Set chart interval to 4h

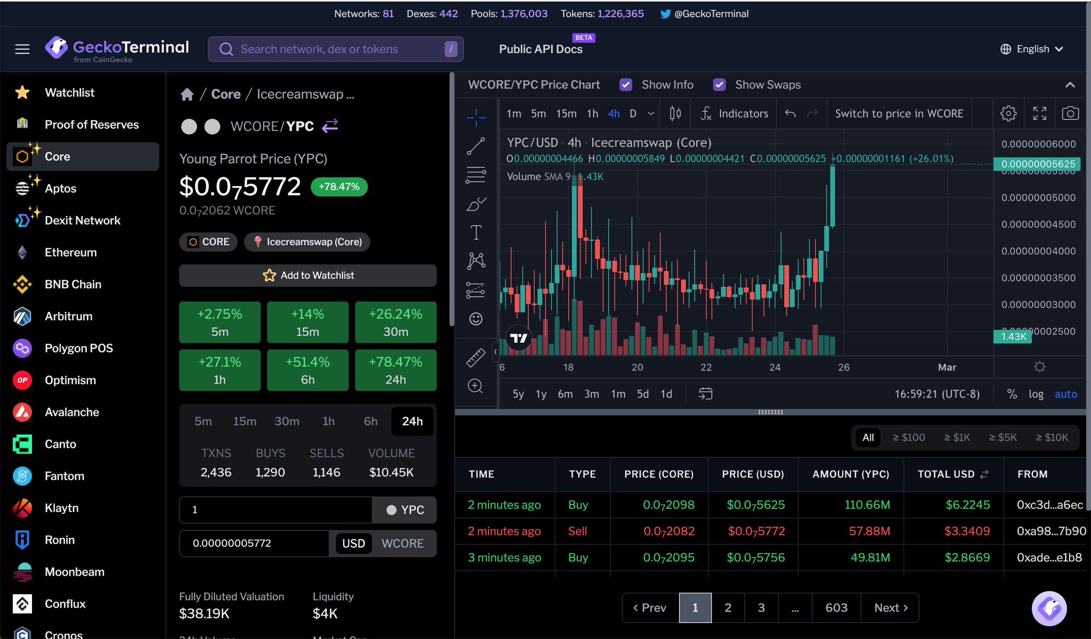614,113
